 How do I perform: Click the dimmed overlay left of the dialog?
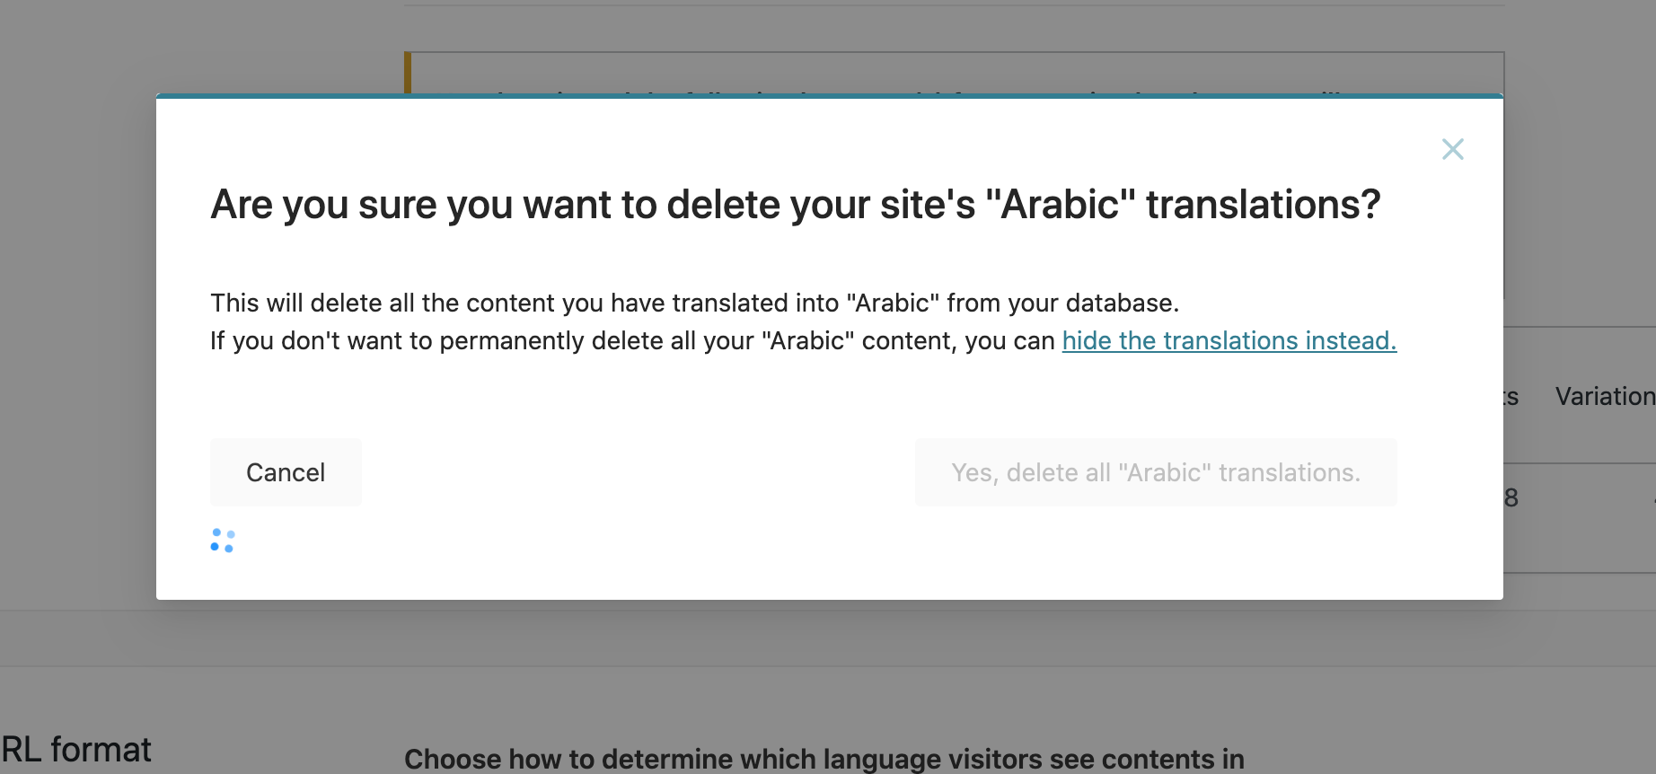(78, 348)
